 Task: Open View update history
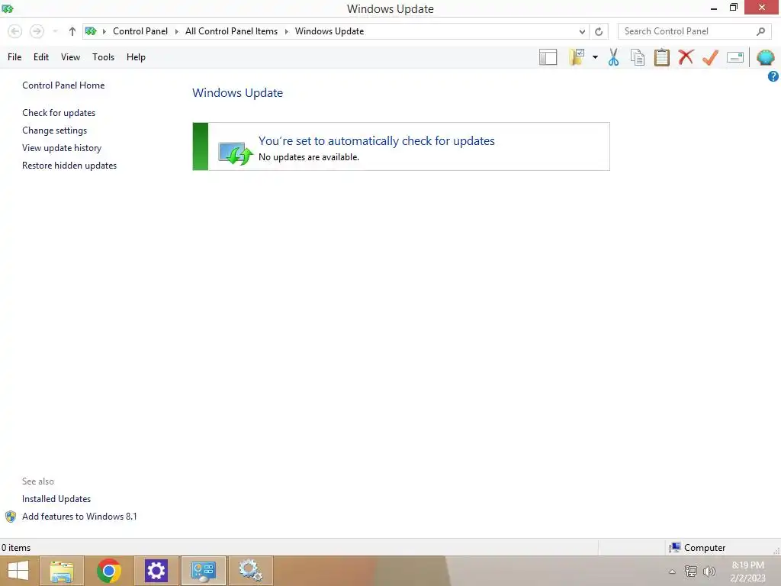click(x=62, y=148)
